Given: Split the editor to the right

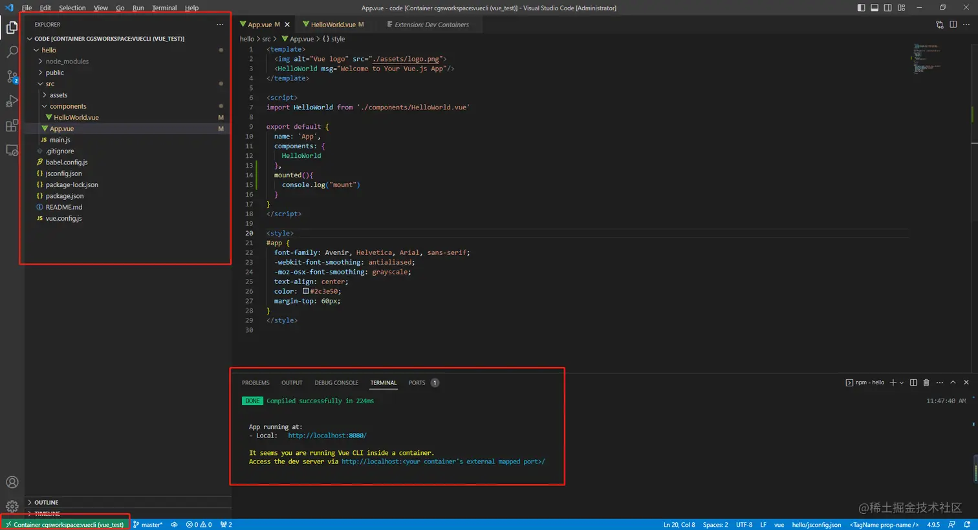Looking at the screenshot, I should [x=953, y=25].
